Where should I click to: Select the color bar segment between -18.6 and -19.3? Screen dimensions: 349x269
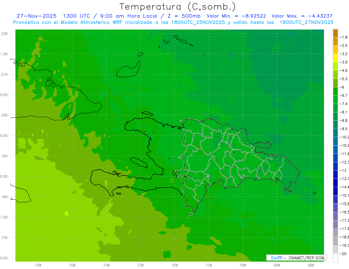point(335,241)
